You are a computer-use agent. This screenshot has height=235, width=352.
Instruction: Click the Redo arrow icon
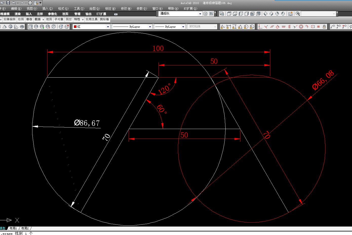pyautogui.click(x=22, y=3)
